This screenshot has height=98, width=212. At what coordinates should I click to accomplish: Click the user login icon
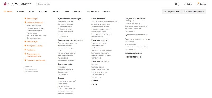coord(185,4)
